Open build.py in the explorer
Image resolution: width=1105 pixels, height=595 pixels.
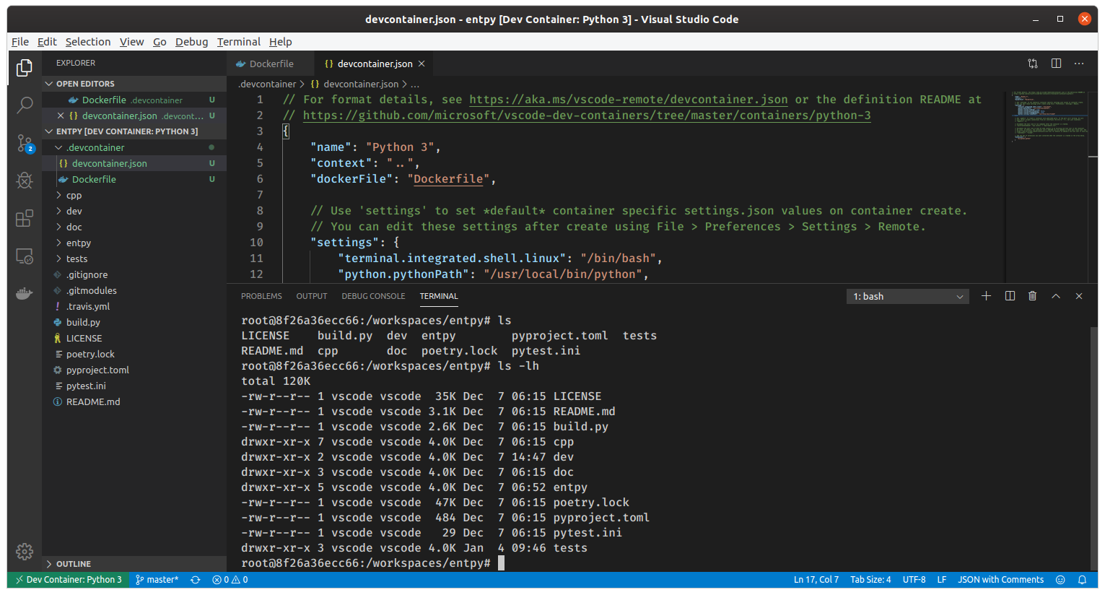click(134, 322)
